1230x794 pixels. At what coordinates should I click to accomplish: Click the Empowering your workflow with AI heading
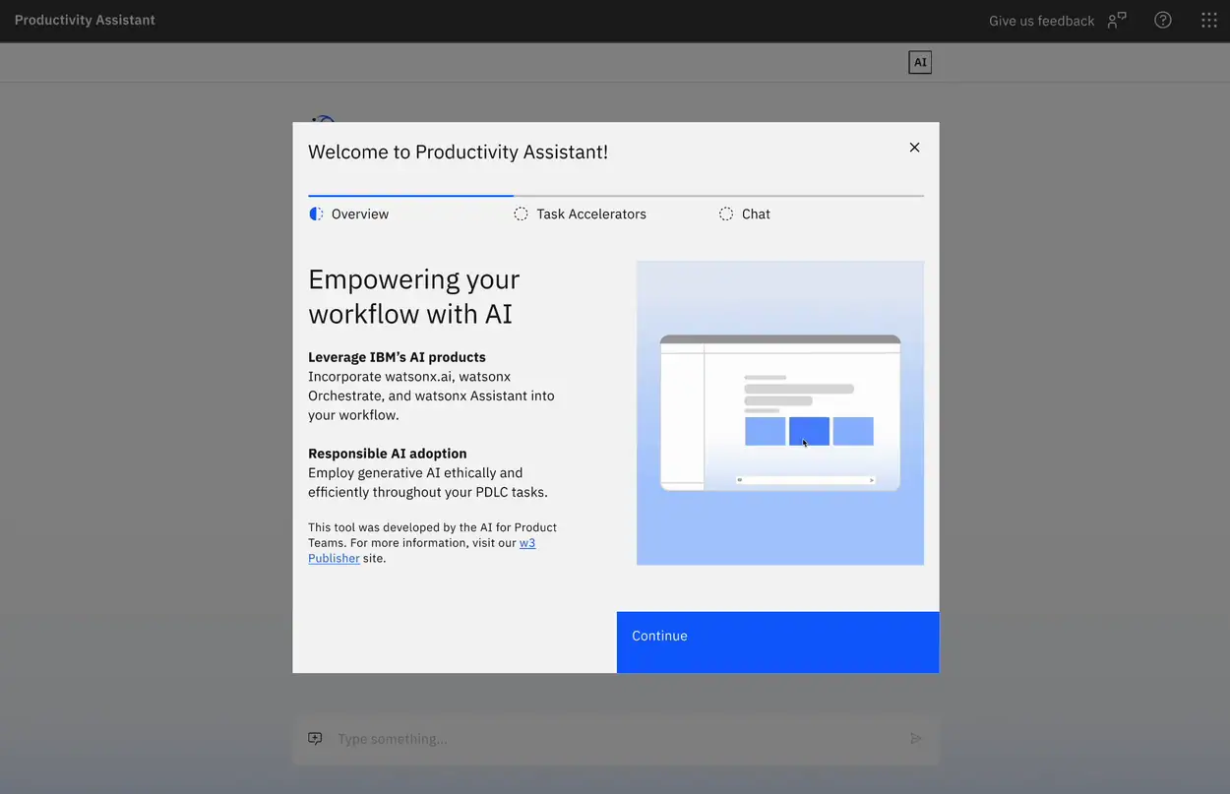[414, 296]
